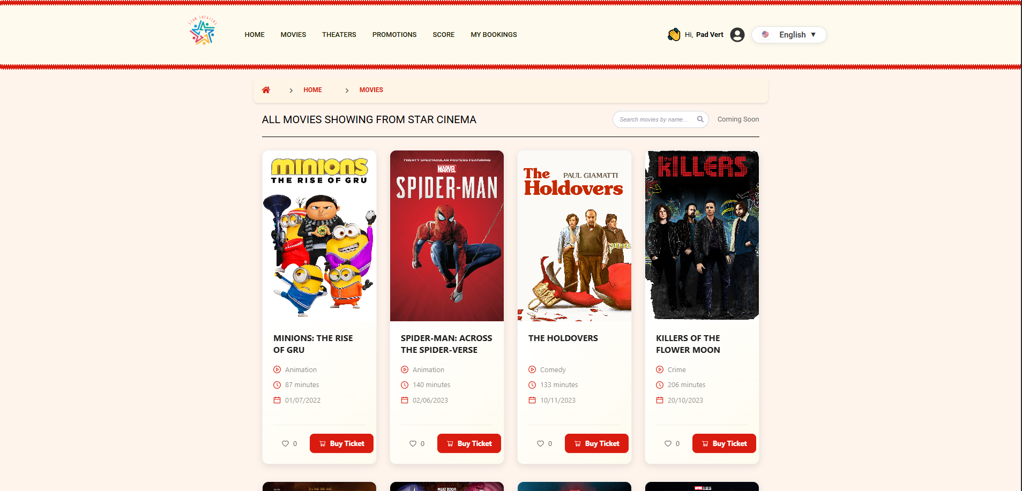The height and width of the screenshot is (491, 1022).
Task: Click title THE HOLDOVERS
Action: click(563, 338)
